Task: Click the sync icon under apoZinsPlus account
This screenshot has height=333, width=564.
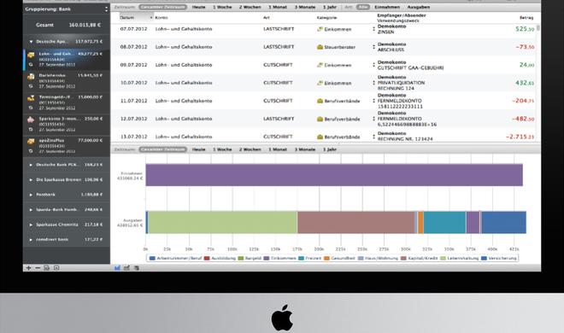Action: tap(31, 151)
